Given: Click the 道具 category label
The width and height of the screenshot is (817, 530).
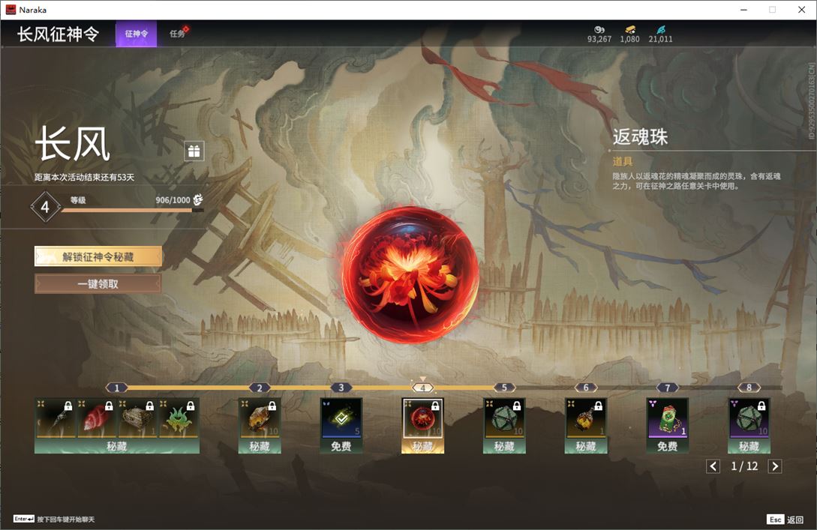Looking at the screenshot, I should pos(622,161).
